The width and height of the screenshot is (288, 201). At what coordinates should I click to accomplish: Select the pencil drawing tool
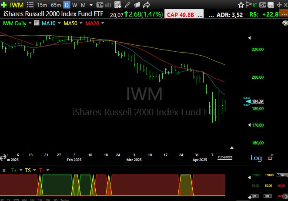click(127, 5)
